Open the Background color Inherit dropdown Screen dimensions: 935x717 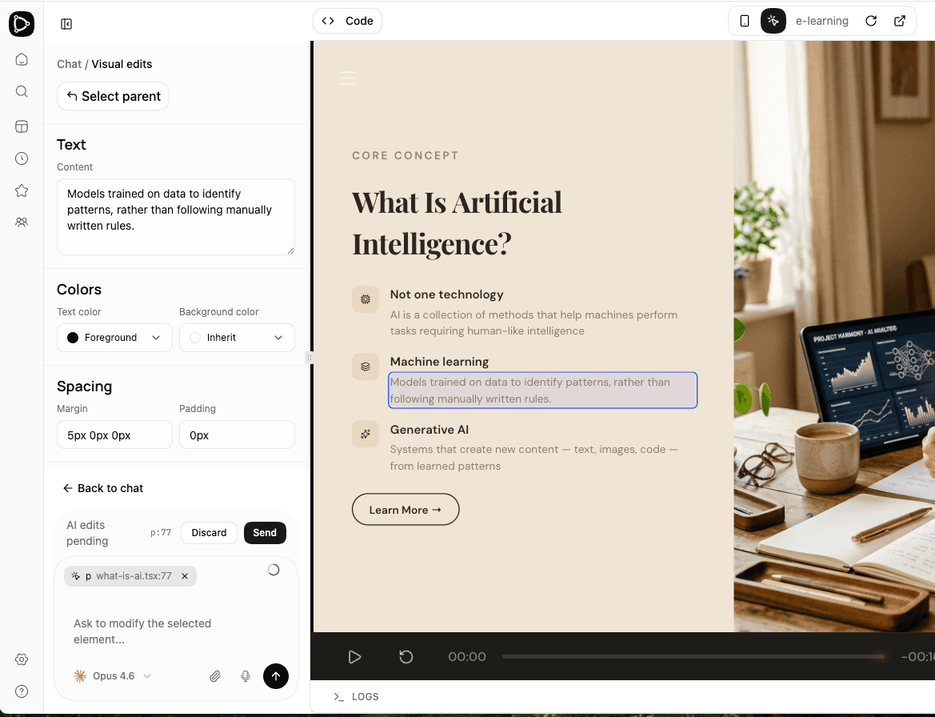coord(237,337)
